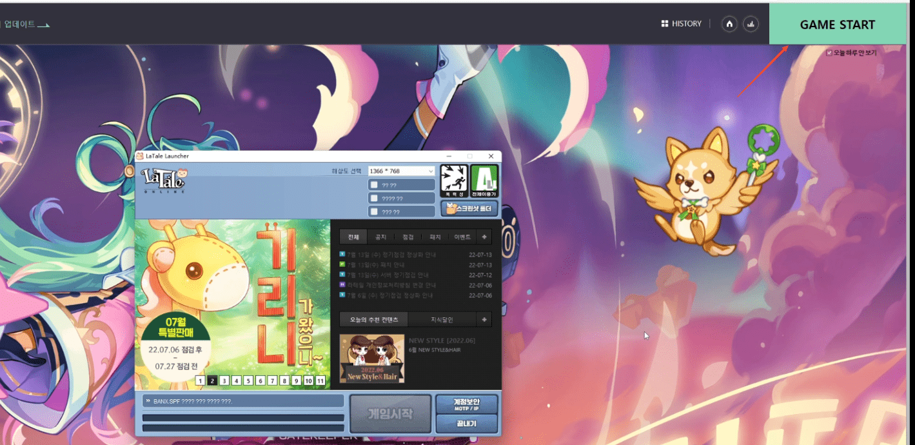
Task: Select the 지식달인 tab
Action: coord(443,319)
